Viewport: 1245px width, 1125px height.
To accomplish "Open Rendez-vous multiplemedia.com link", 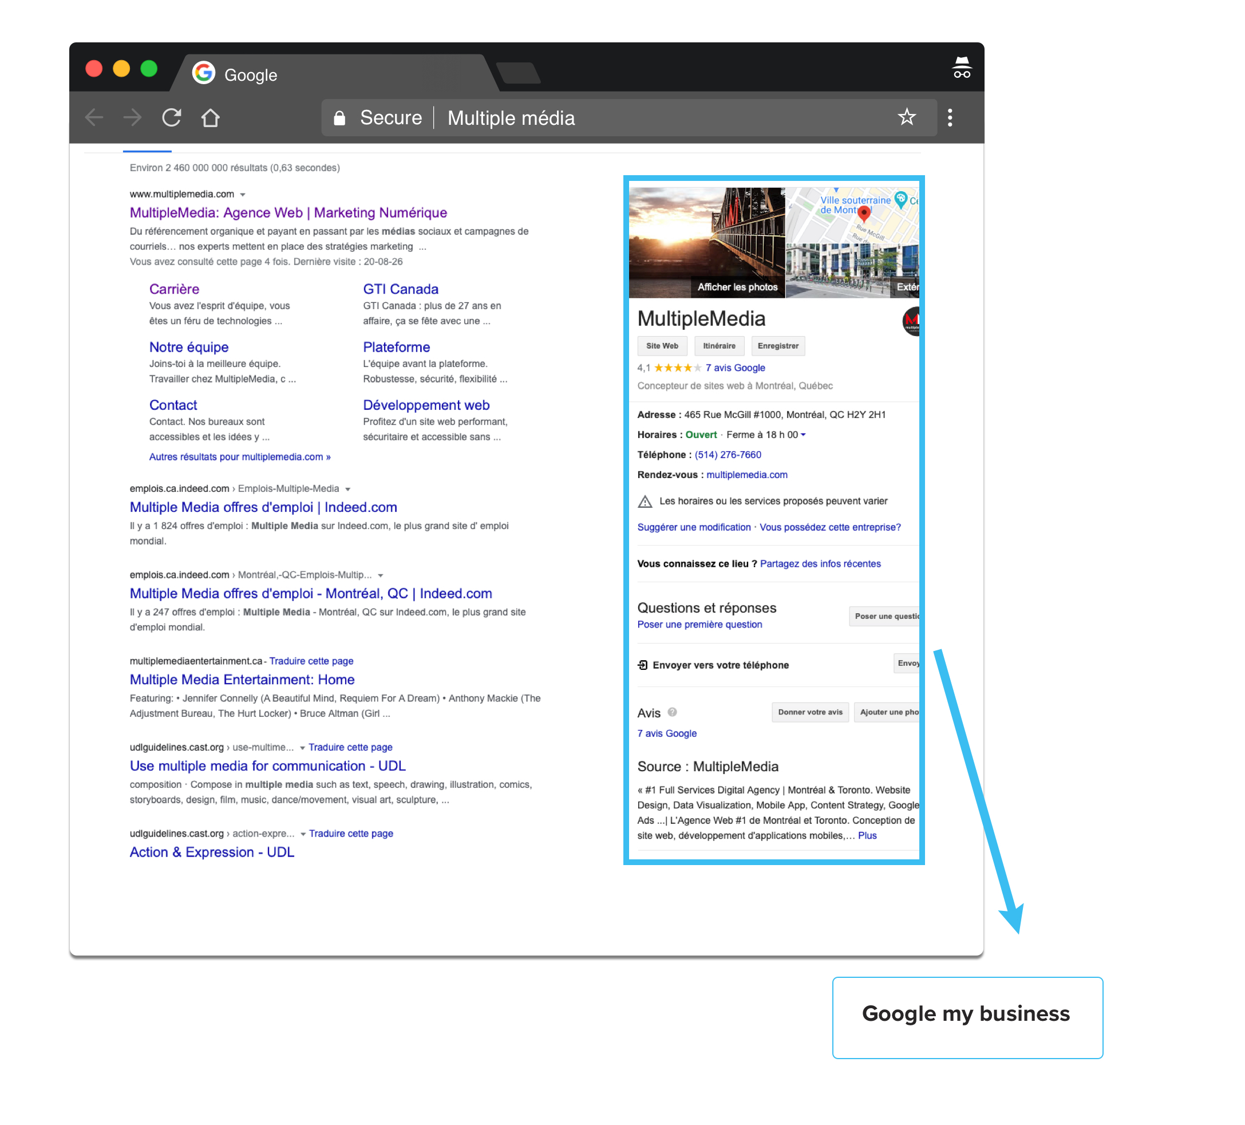I will click(746, 475).
